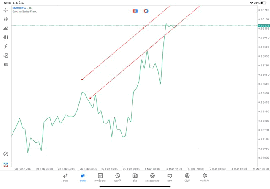
Task: Tap the magnifier chart icon in sidebar
Action: click(6, 154)
